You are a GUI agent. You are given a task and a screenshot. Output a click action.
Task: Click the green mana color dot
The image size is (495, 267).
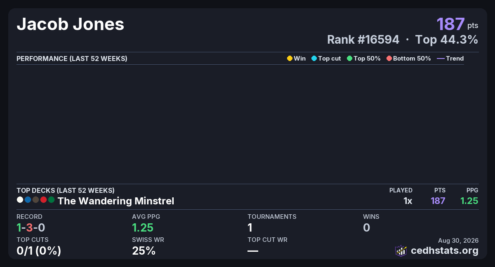pos(51,200)
